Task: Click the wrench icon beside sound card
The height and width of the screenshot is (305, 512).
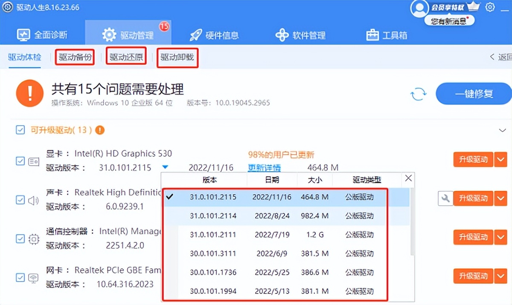Action: click(x=445, y=198)
